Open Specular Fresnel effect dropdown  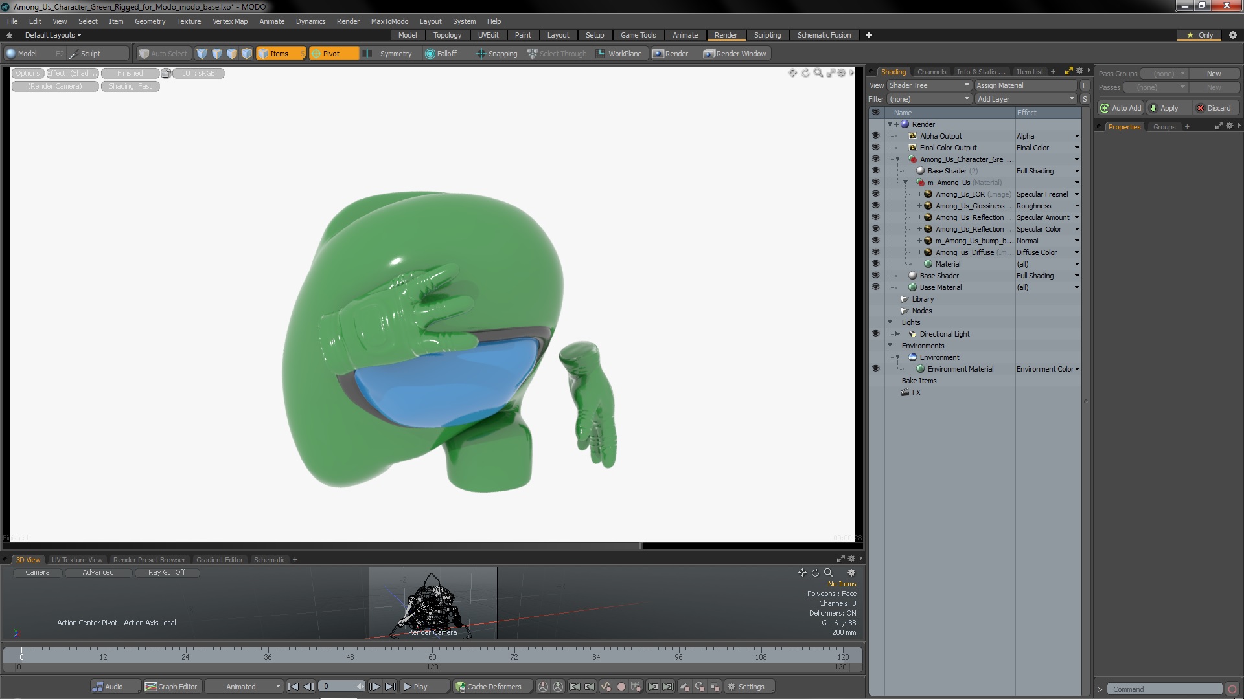tap(1077, 194)
